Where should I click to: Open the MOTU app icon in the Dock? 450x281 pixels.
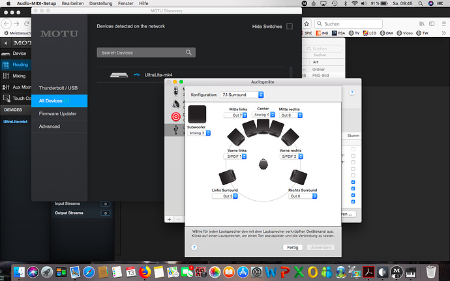tap(397, 271)
